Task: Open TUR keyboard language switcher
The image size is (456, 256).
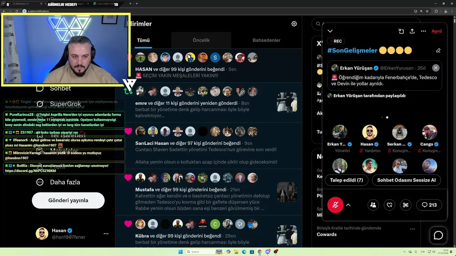Action: (x=423, y=252)
